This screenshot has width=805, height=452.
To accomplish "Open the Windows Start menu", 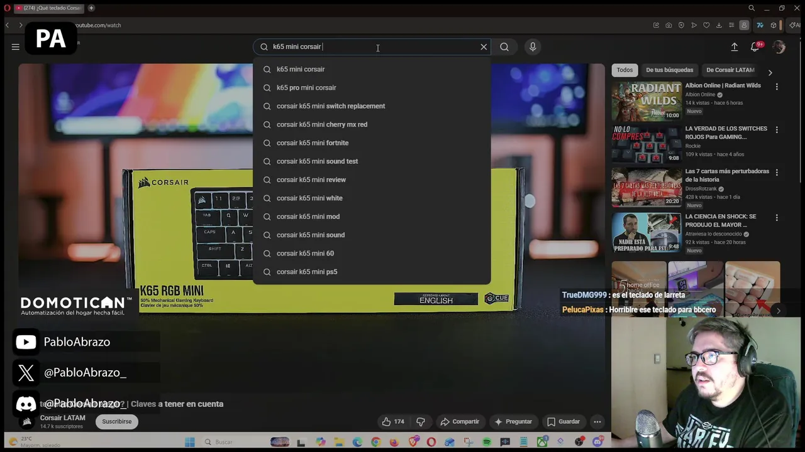I will click(x=189, y=442).
